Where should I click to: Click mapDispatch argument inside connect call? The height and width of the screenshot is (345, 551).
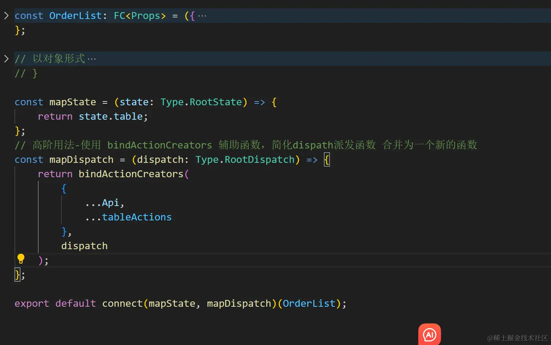[239, 304]
